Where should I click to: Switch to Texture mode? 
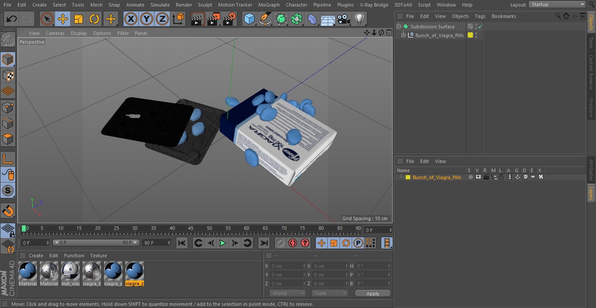[x=8, y=75]
